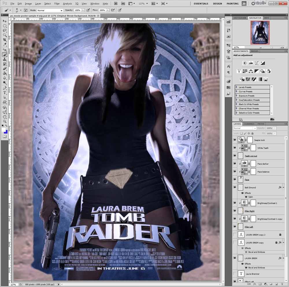Image resolution: width=289 pixels, height=287 pixels.
Task: Add a Curves adjustment from Adjustments panel
Action: click(x=257, y=63)
